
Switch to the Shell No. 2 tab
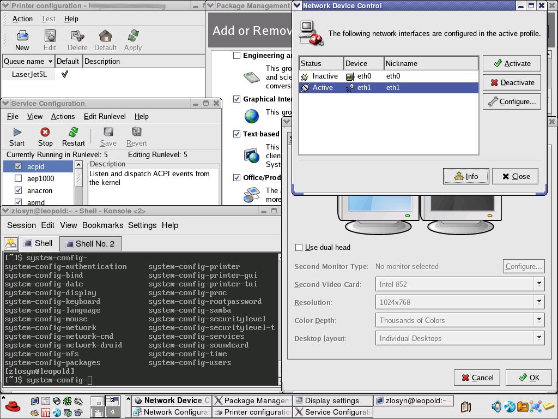(91, 244)
